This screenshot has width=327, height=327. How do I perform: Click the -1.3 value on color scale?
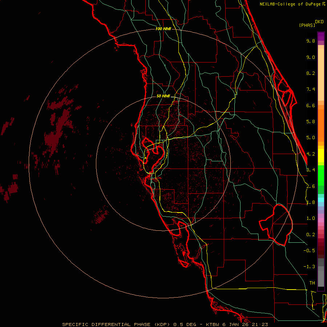(309, 267)
